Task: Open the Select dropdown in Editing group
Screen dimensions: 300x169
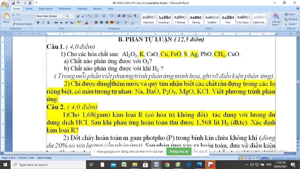Action: tap(291, 24)
